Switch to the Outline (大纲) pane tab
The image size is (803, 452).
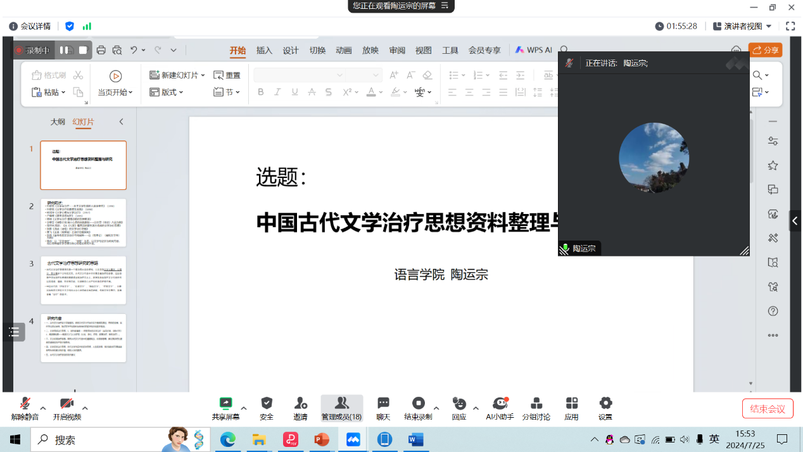click(x=58, y=122)
